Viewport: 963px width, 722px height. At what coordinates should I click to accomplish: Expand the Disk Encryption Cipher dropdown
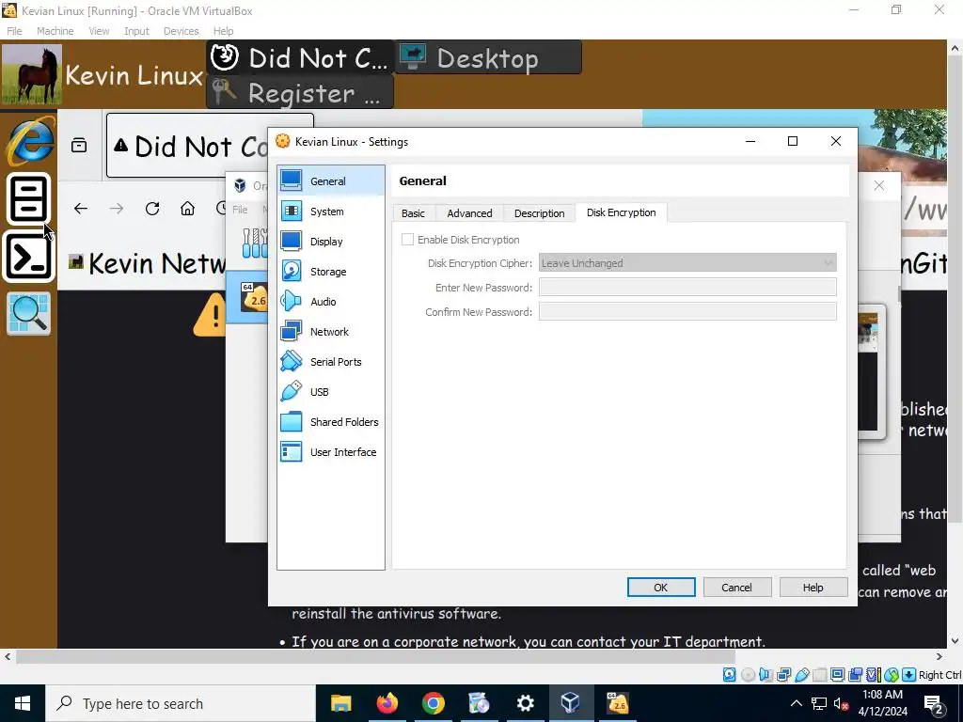coord(687,263)
